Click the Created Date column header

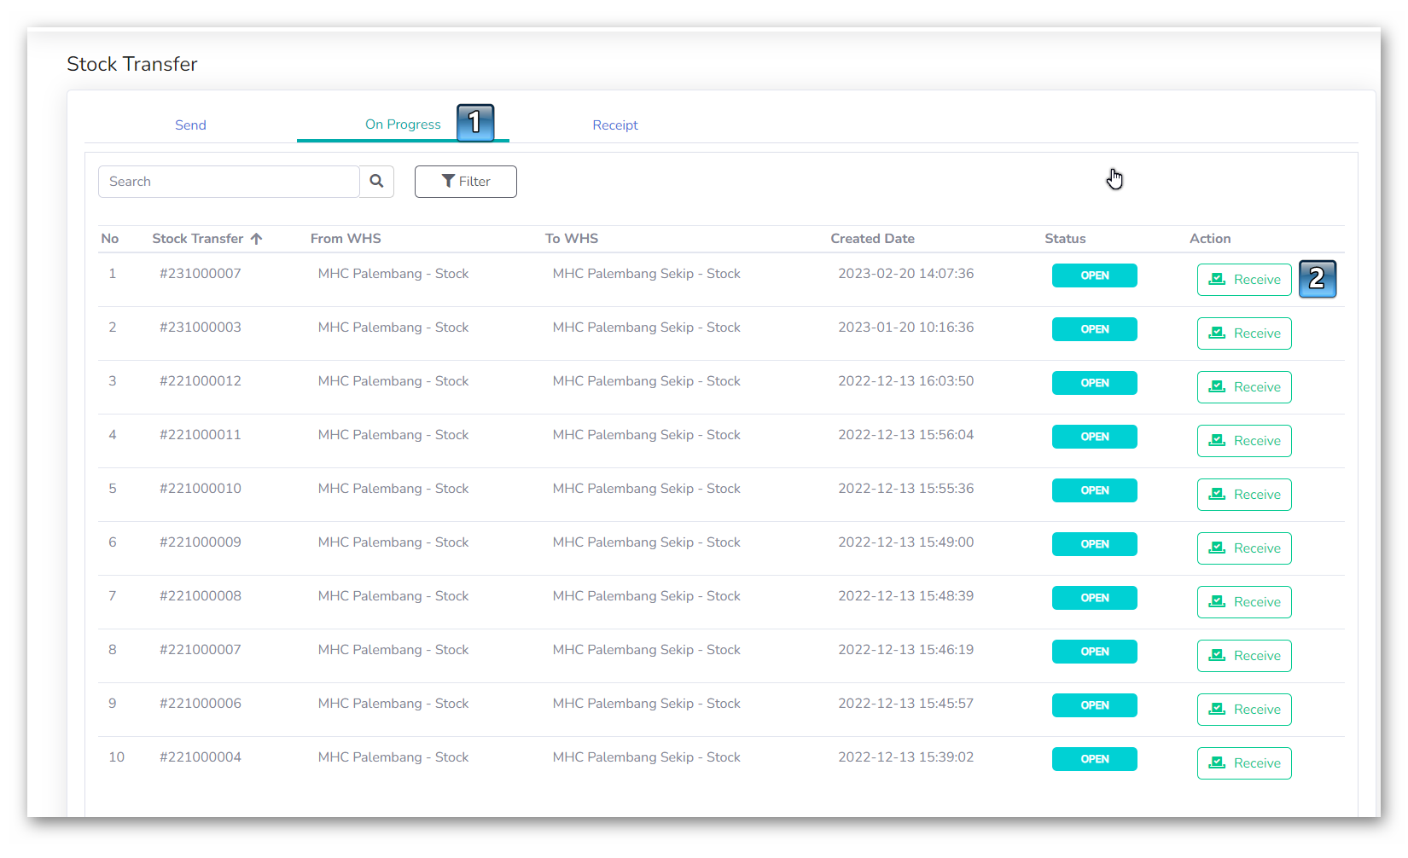[872, 239]
